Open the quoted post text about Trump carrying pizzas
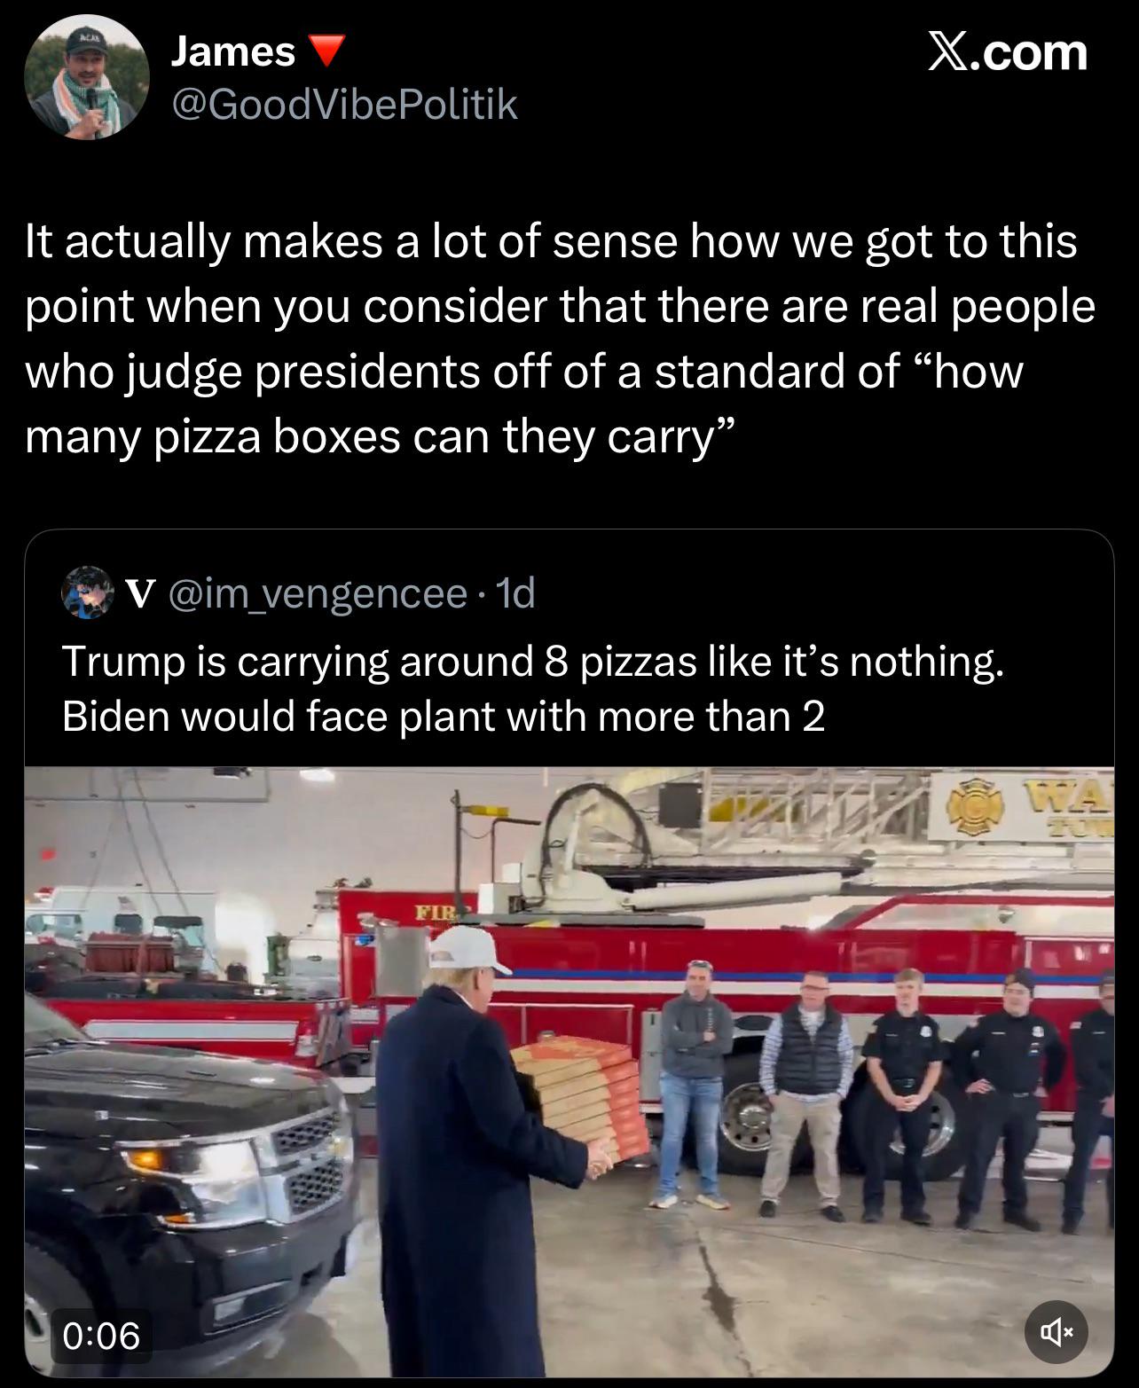Viewport: 1139px width, 1388px height. coord(532,689)
